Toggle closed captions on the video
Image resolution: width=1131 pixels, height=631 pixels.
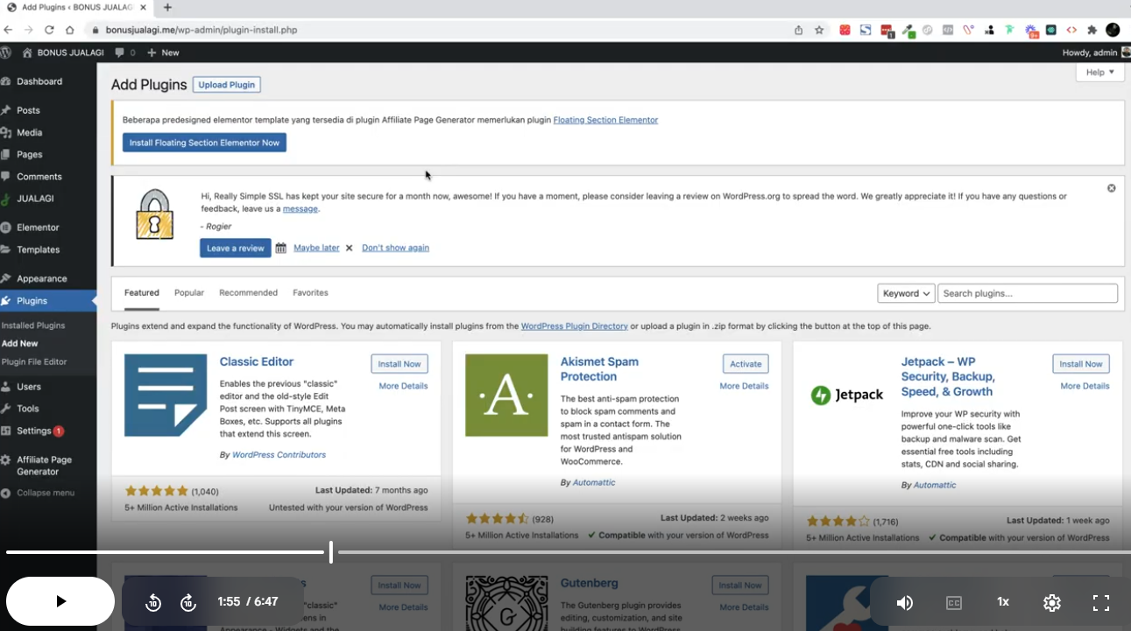tap(954, 602)
